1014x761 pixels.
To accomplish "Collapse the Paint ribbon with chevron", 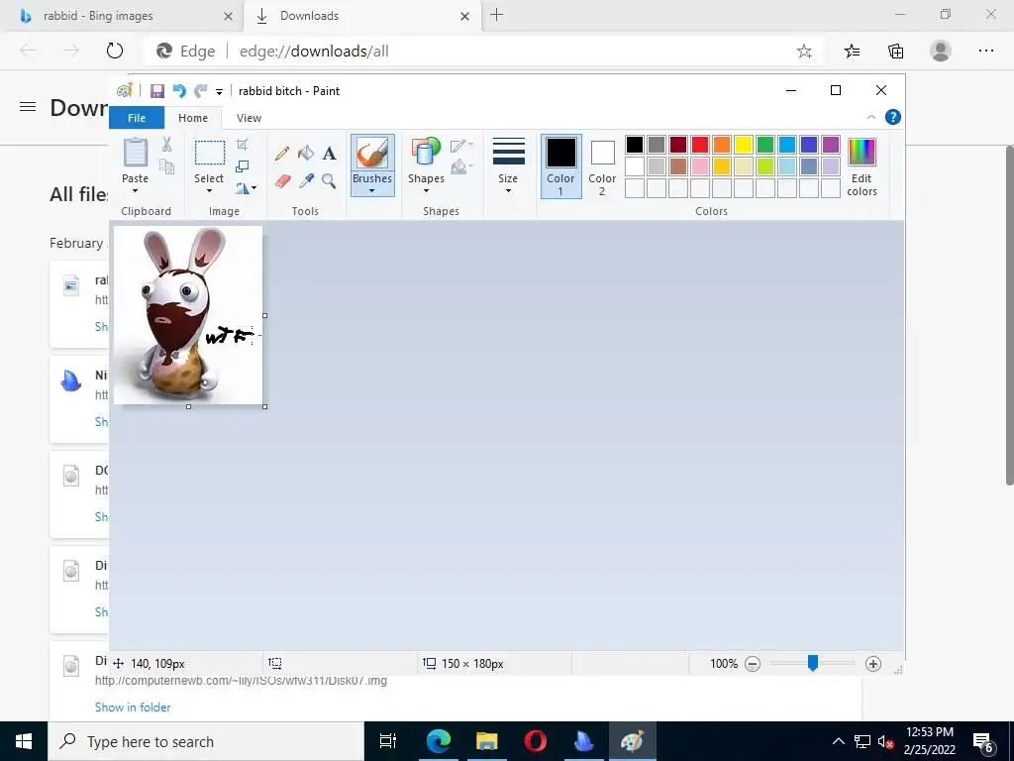I will click(x=871, y=117).
